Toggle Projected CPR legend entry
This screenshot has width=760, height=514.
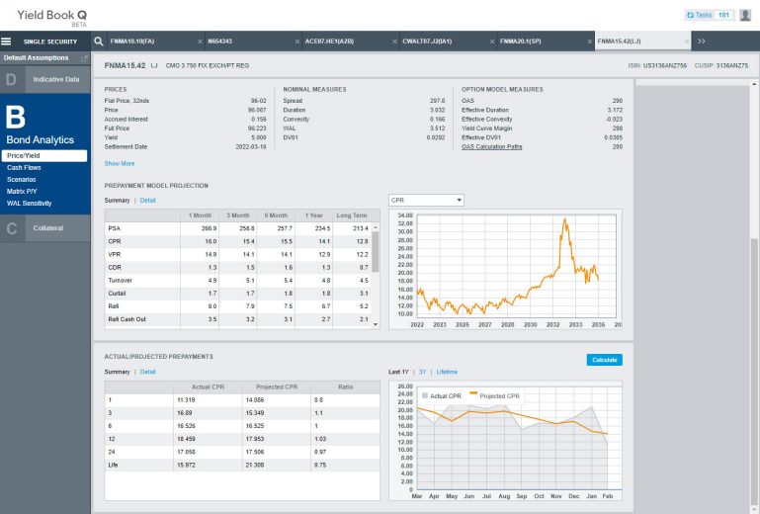494,396
